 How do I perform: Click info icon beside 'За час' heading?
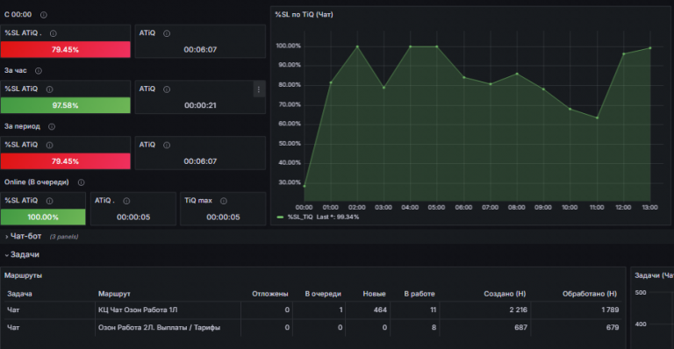point(39,71)
